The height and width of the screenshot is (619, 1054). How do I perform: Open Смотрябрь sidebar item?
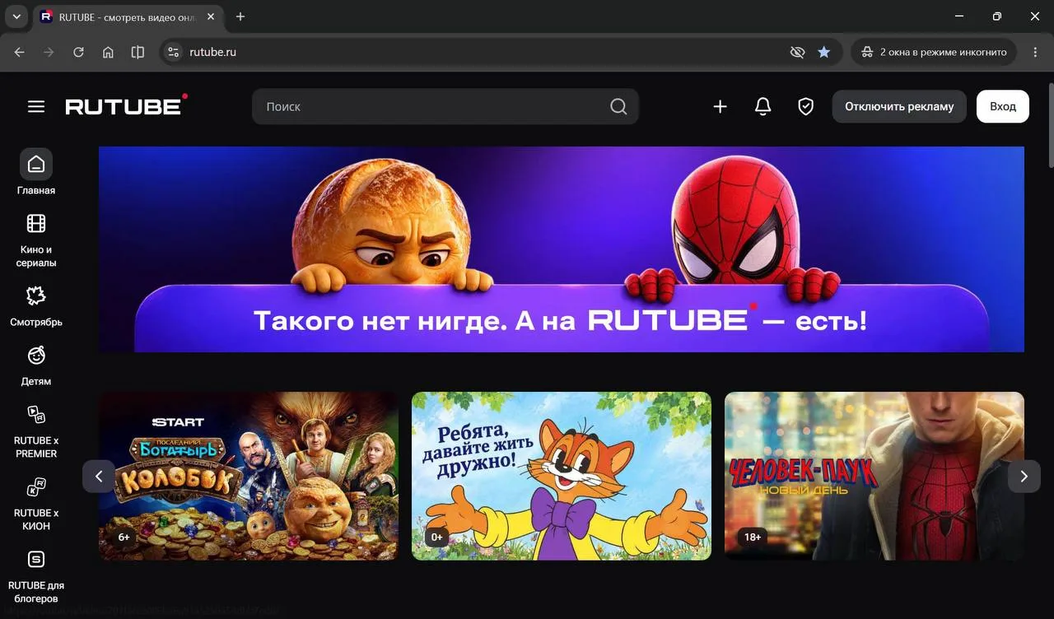click(x=36, y=306)
